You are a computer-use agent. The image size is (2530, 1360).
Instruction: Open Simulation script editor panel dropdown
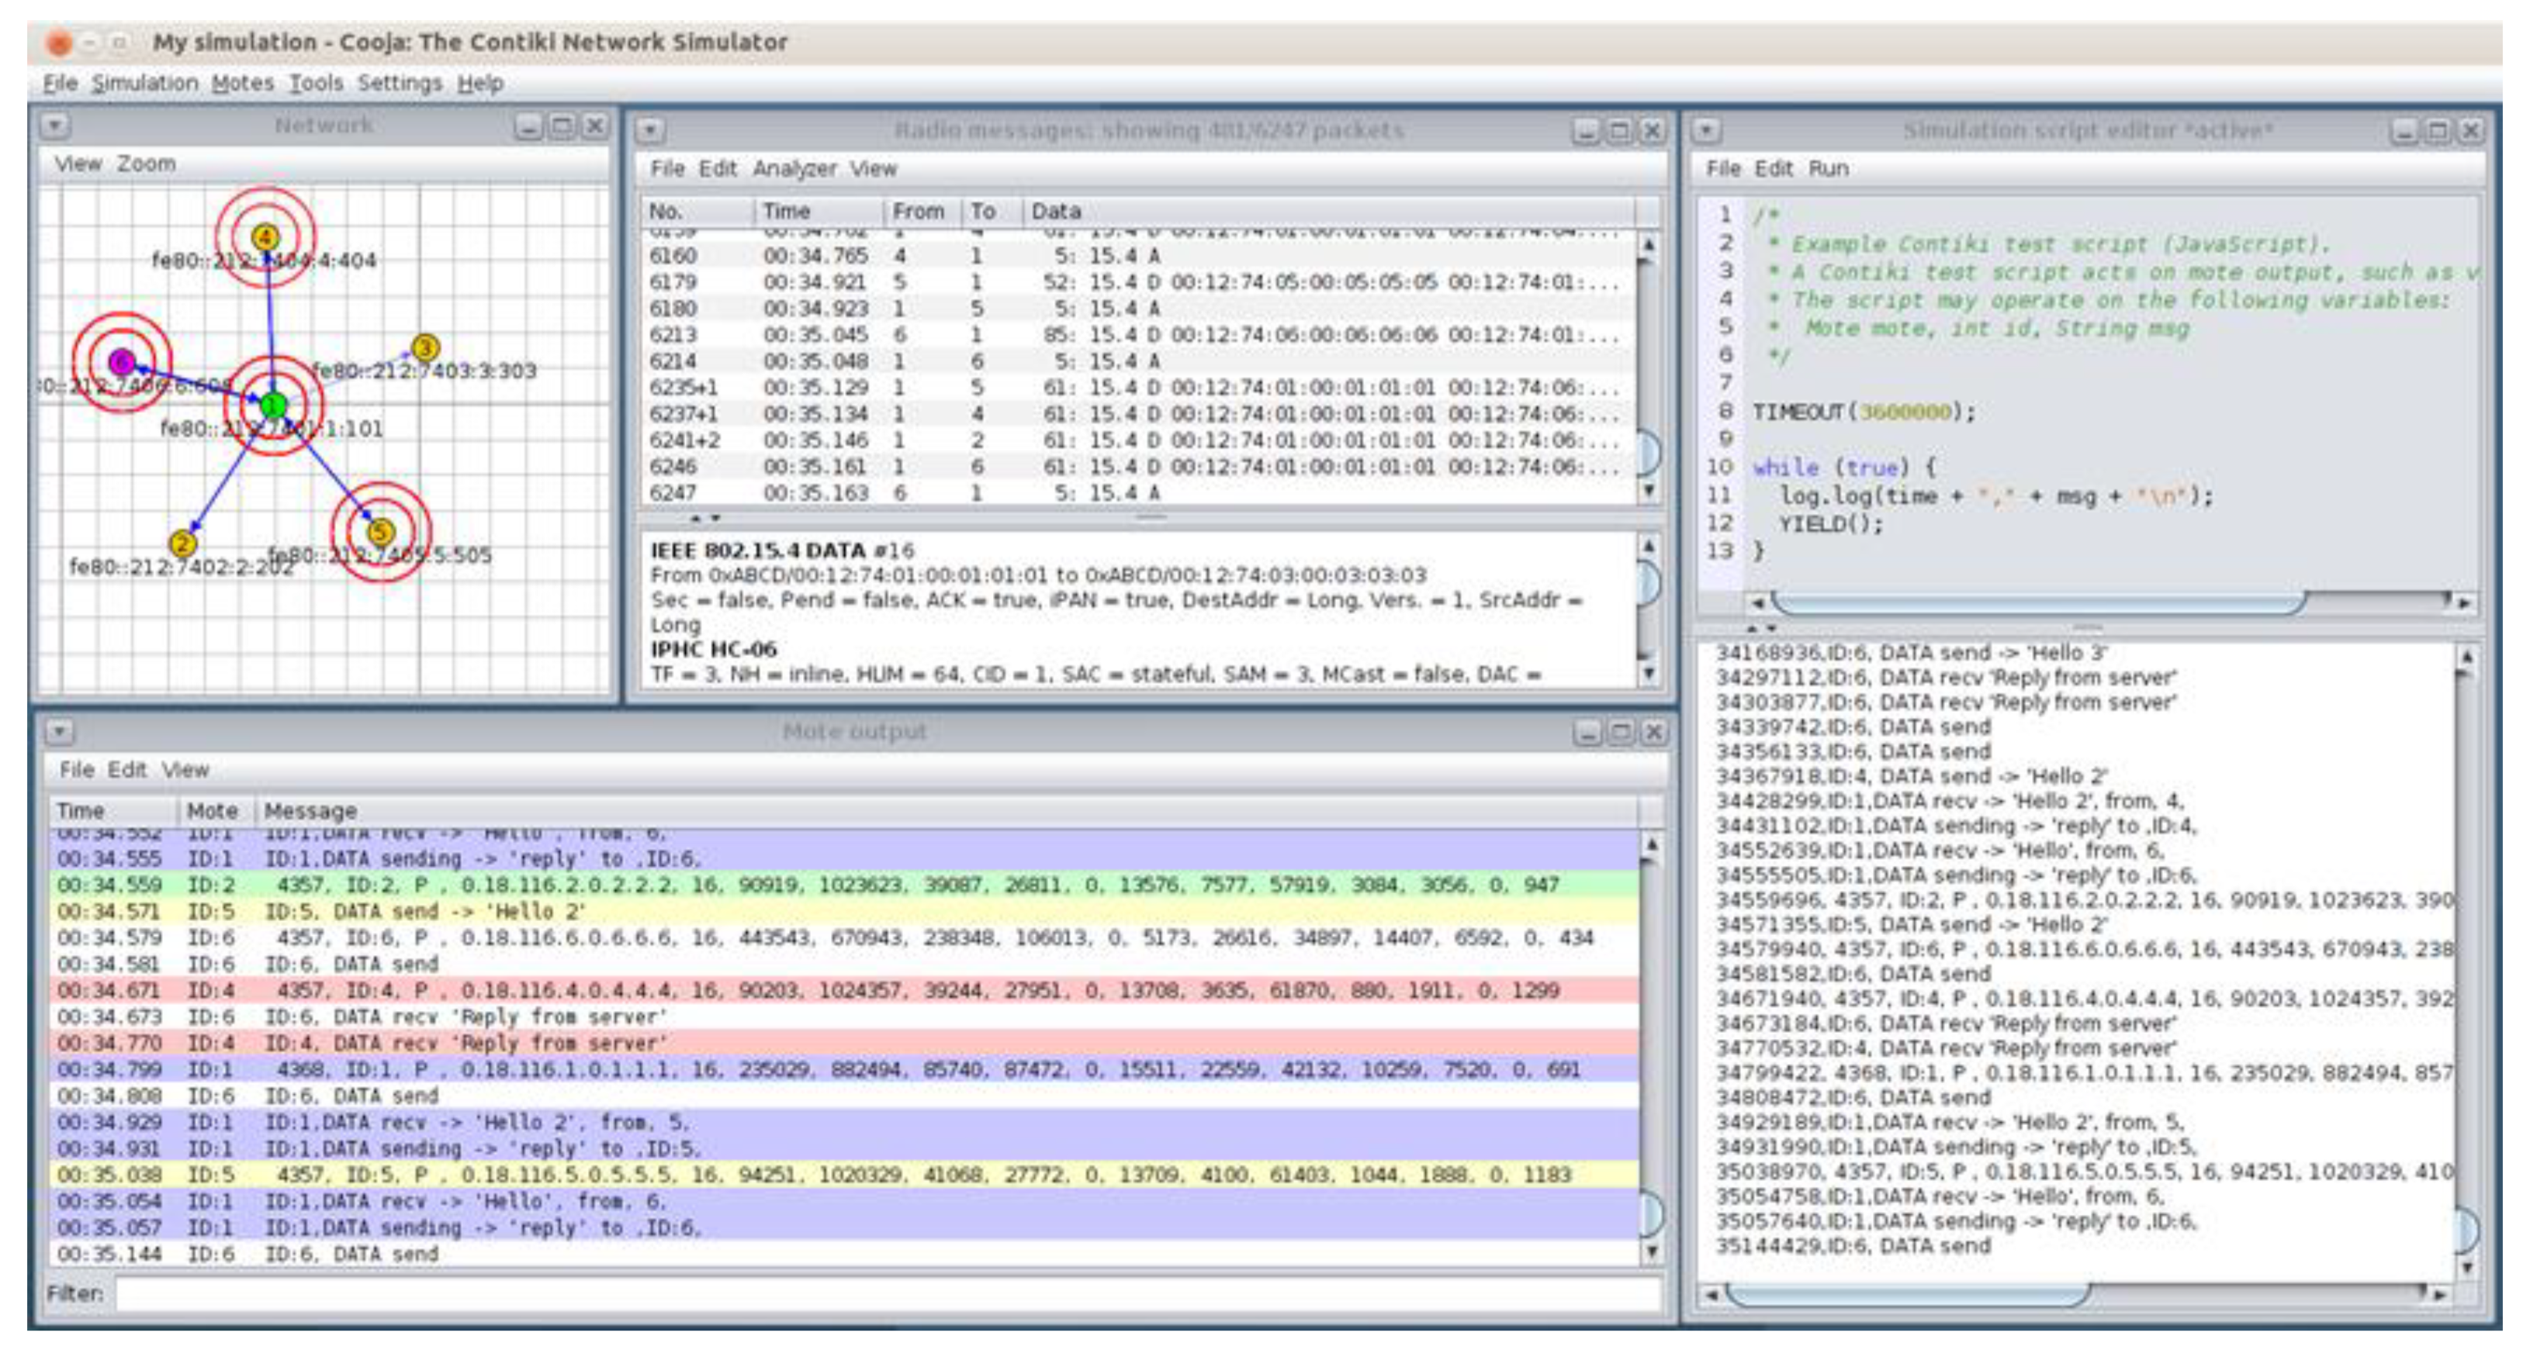(x=1707, y=130)
